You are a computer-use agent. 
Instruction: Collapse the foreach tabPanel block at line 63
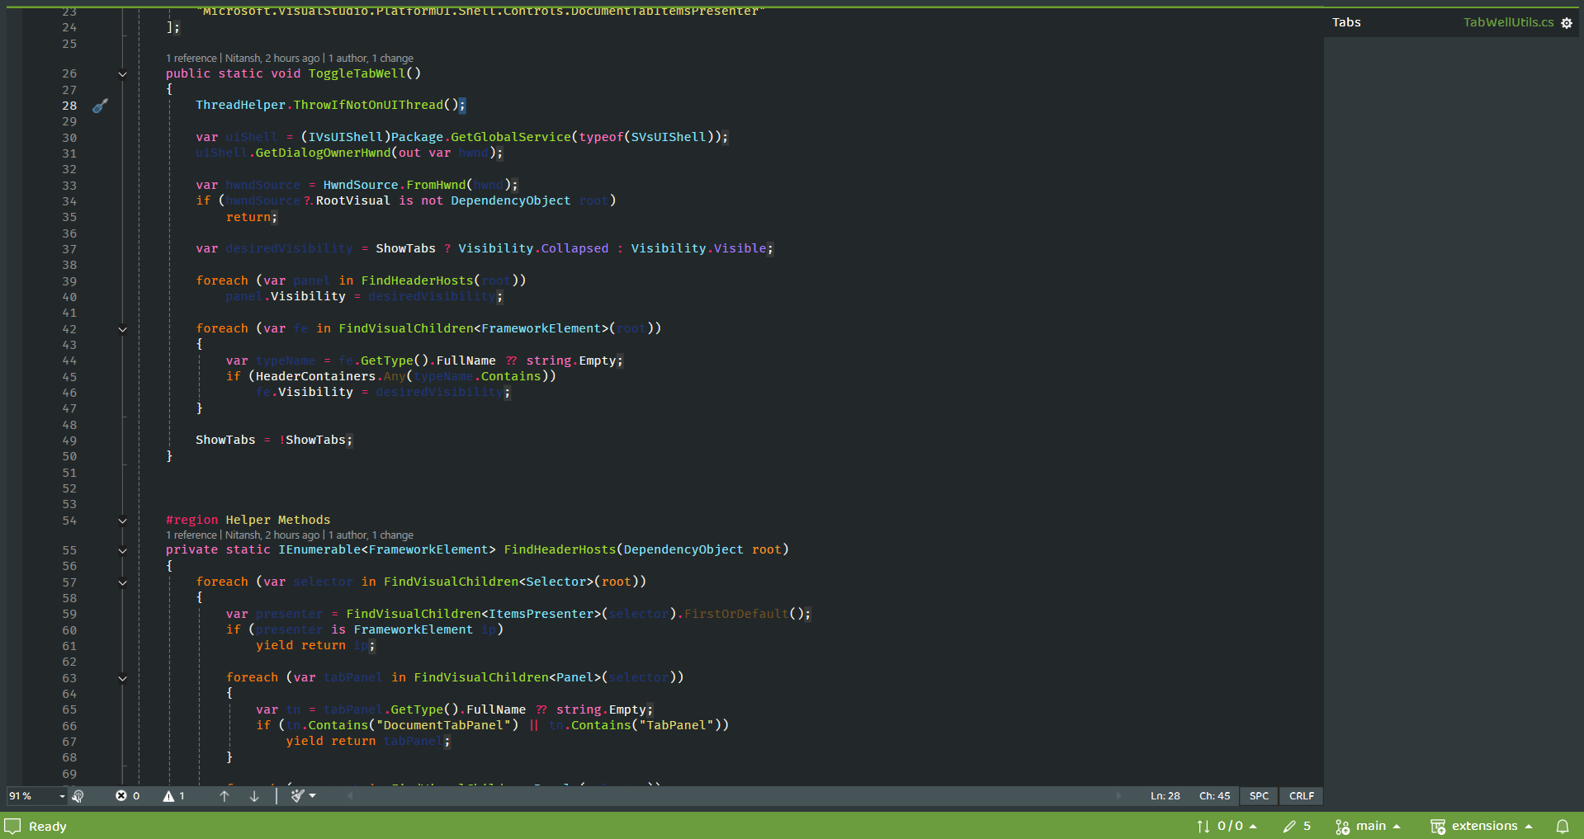(x=122, y=678)
